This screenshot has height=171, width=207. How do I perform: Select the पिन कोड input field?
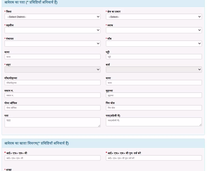[154, 108]
